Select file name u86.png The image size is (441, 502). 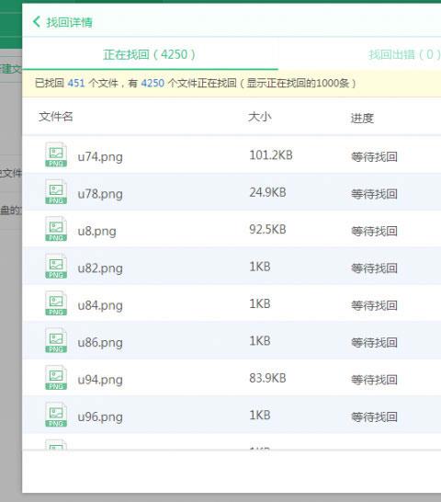click(x=100, y=343)
